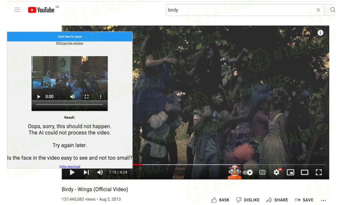Mute the main video volume
The height and width of the screenshot is (205, 342).
(x=100, y=172)
